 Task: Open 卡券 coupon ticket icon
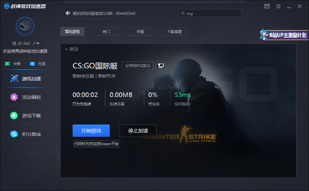8,64
